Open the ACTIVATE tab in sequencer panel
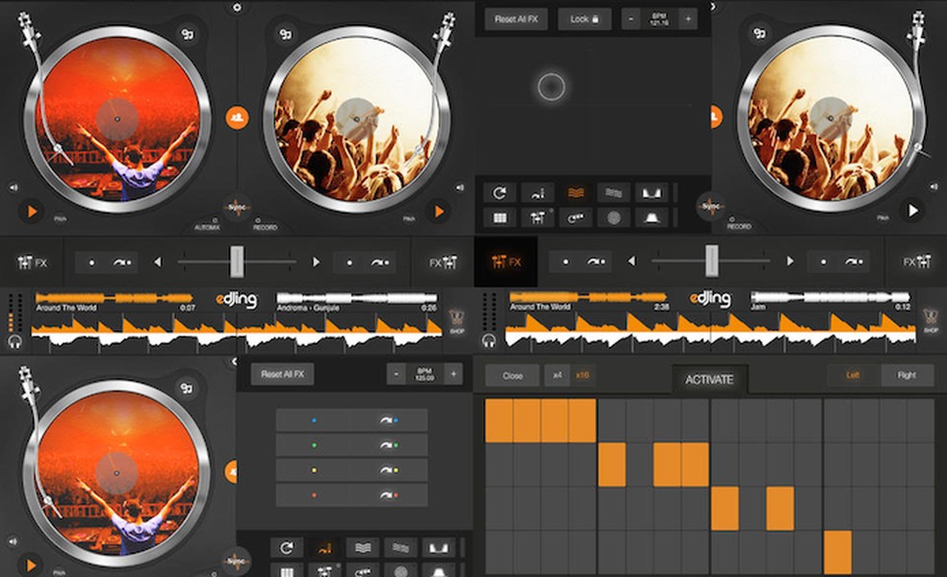Image resolution: width=947 pixels, height=577 pixels. pos(708,378)
